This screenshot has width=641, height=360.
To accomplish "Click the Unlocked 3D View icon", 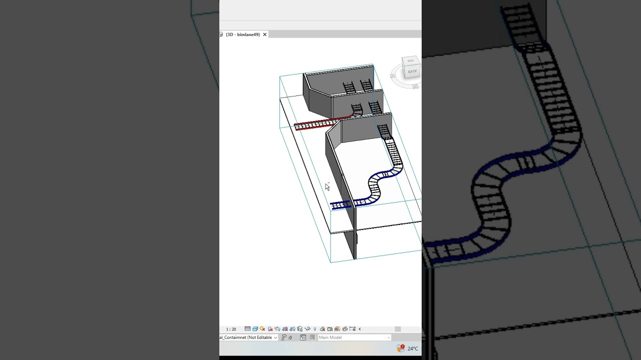I will click(x=300, y=328).
